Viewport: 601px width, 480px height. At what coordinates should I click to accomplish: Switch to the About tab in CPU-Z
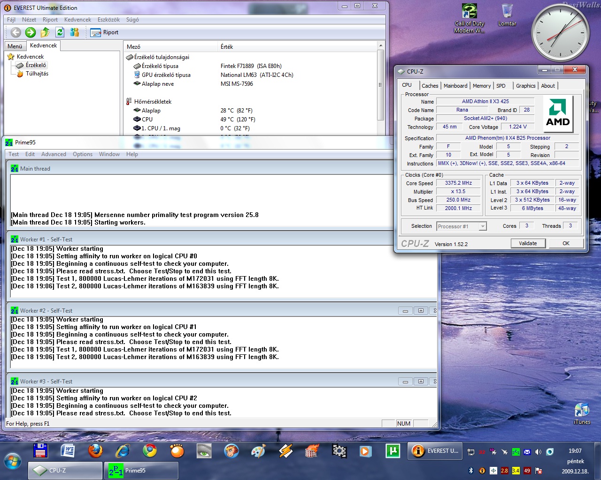coord(548,86)
